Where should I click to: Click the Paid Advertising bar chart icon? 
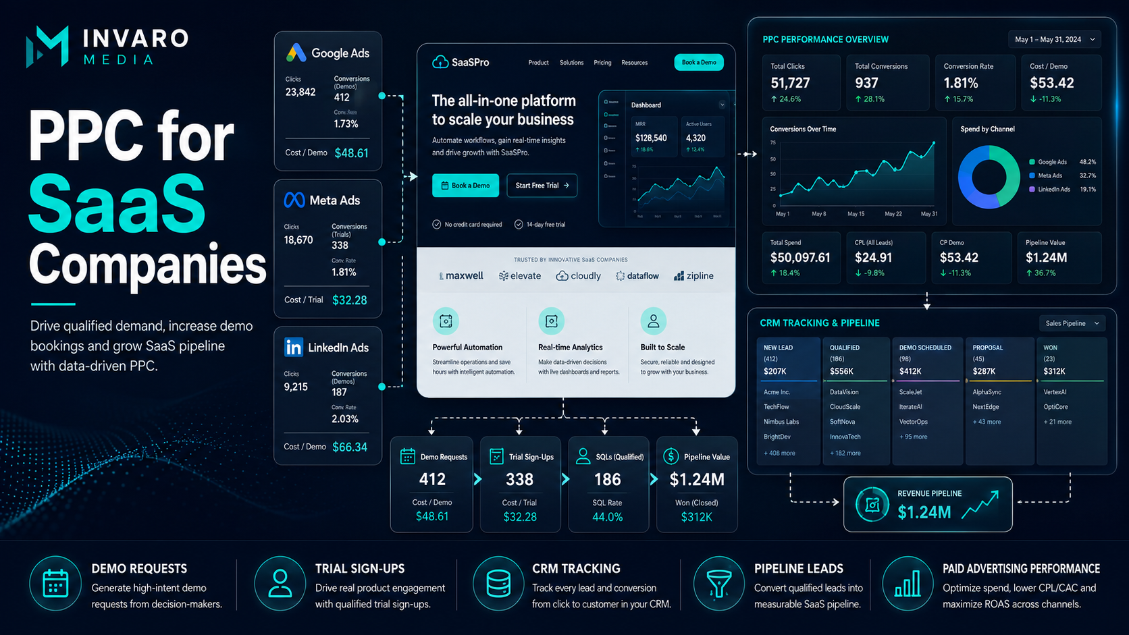click(x=908, y=584)
